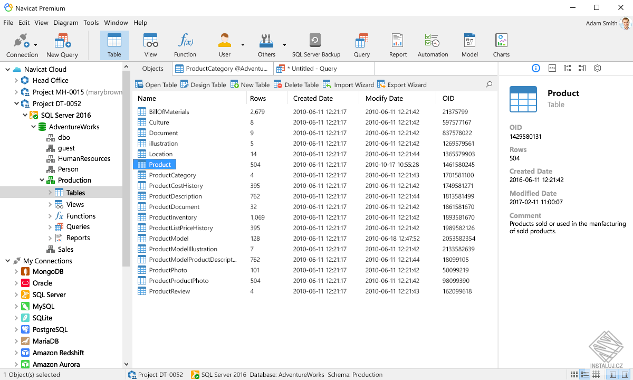Switch to the Untitled - Query tab

tap(324, 69)
